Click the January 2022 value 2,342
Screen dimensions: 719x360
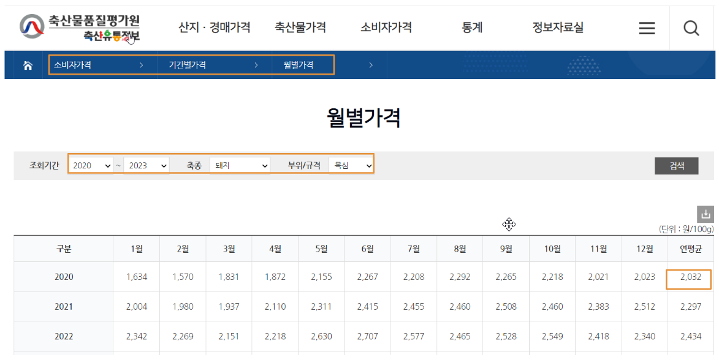click(137, 336)
